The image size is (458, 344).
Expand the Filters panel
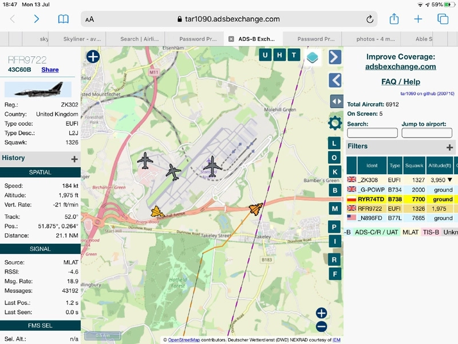tap(449, 147)
